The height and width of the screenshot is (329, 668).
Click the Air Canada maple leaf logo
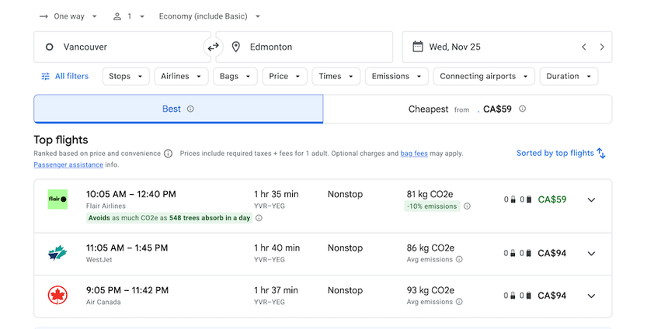57,296
